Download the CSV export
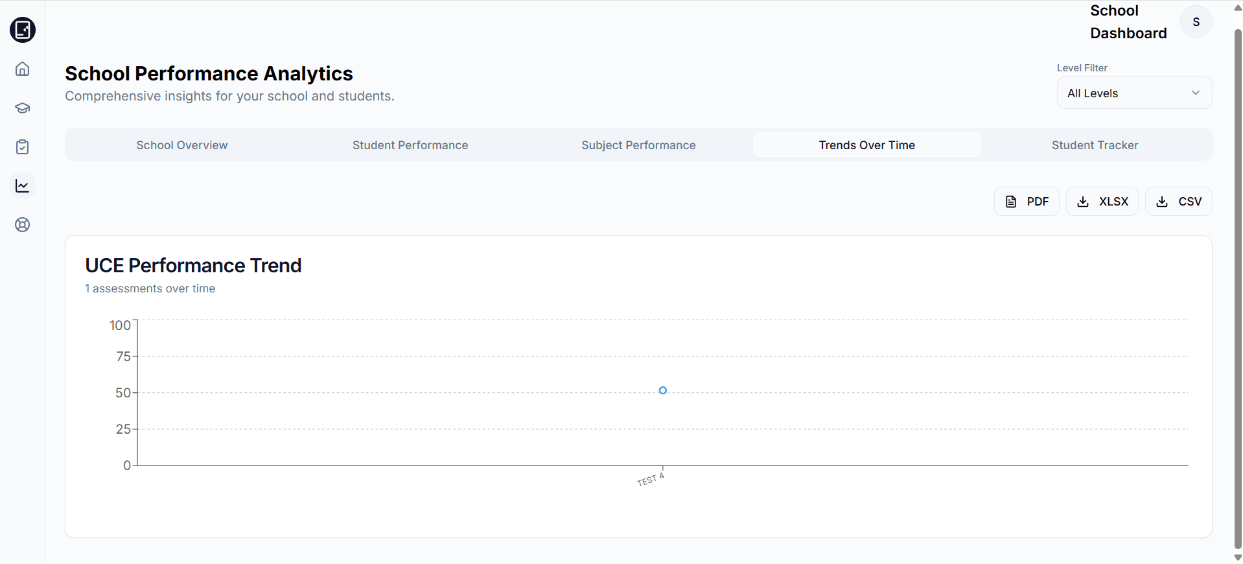1243x564 pixels. pyautogui.click(x=1178, y=202)
